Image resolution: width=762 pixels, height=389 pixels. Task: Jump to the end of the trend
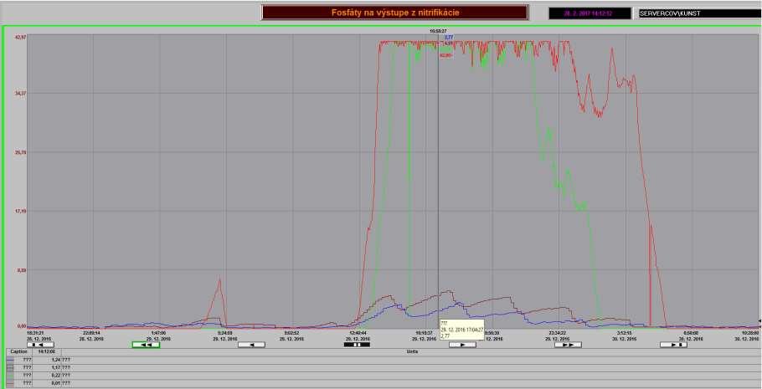(673, 345)
